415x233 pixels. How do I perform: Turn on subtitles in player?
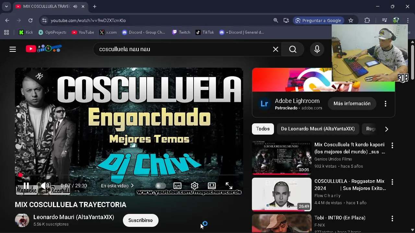(177, 186)
